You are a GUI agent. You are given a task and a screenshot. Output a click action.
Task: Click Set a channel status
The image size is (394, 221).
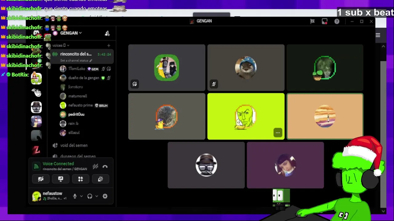pyautogui.click(x=76, y=60)
